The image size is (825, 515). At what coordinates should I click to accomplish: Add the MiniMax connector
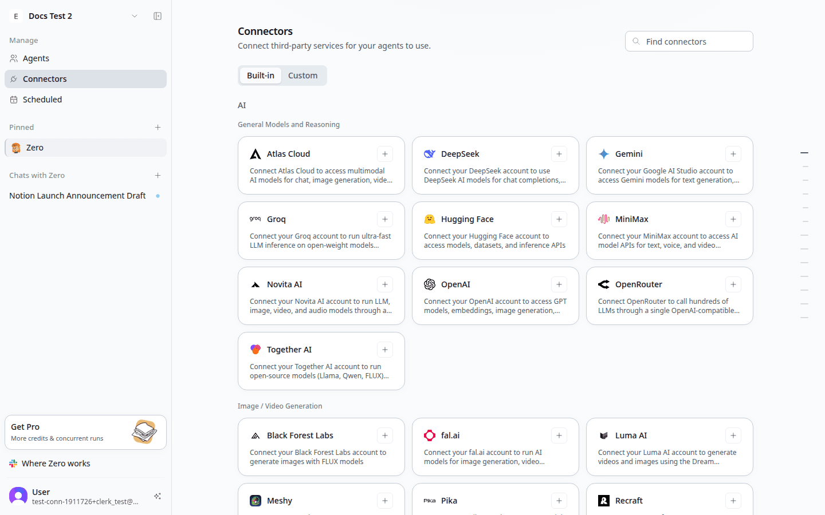[x=733, y=219]
